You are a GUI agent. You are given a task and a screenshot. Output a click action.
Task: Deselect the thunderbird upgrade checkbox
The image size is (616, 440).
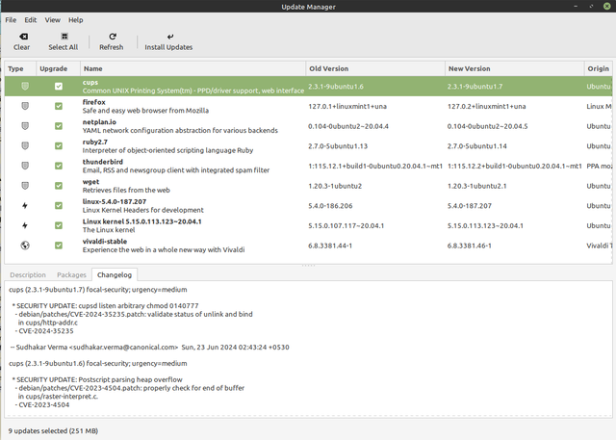(59, 166)
